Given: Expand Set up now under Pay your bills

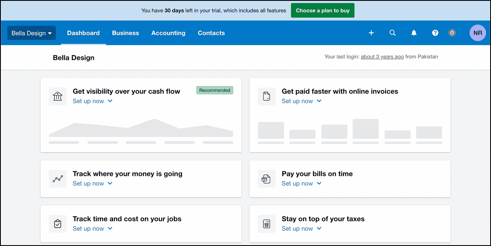Looking at the screenshot, I should coord(301,184).
